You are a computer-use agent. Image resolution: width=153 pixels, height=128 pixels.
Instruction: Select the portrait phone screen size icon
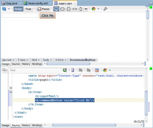pyautogui.click(x=81, y=9)
